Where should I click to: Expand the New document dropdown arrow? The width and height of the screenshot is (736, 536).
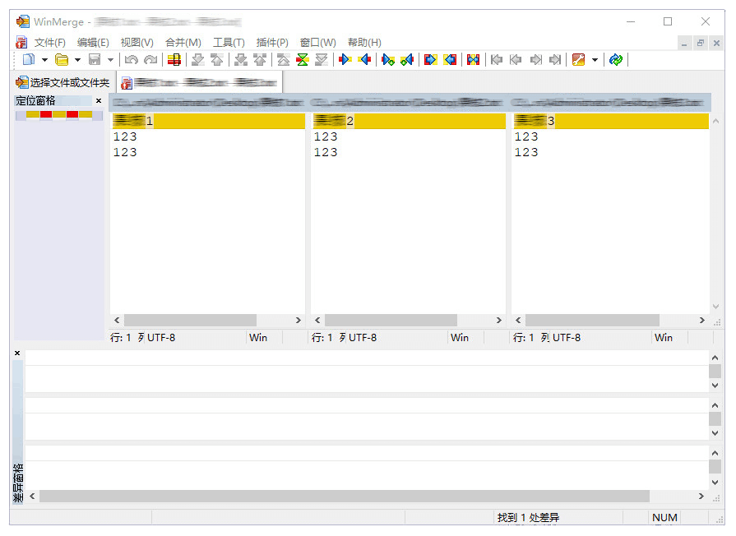click(44, 59)
